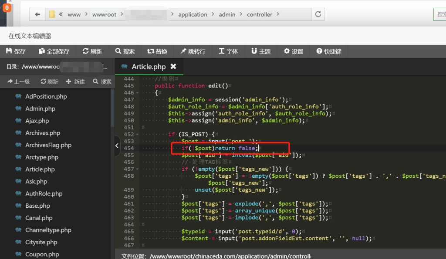The height and width of the screenshot is (259, 446).
Task: Click the back arrow in path bar
Action: point(37,14)
